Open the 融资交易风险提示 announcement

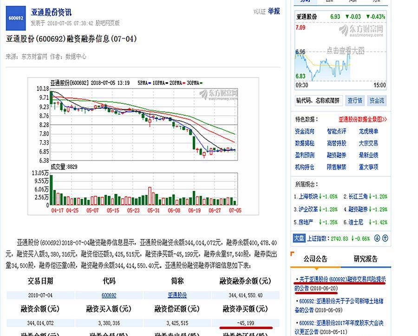click(340, 284)
